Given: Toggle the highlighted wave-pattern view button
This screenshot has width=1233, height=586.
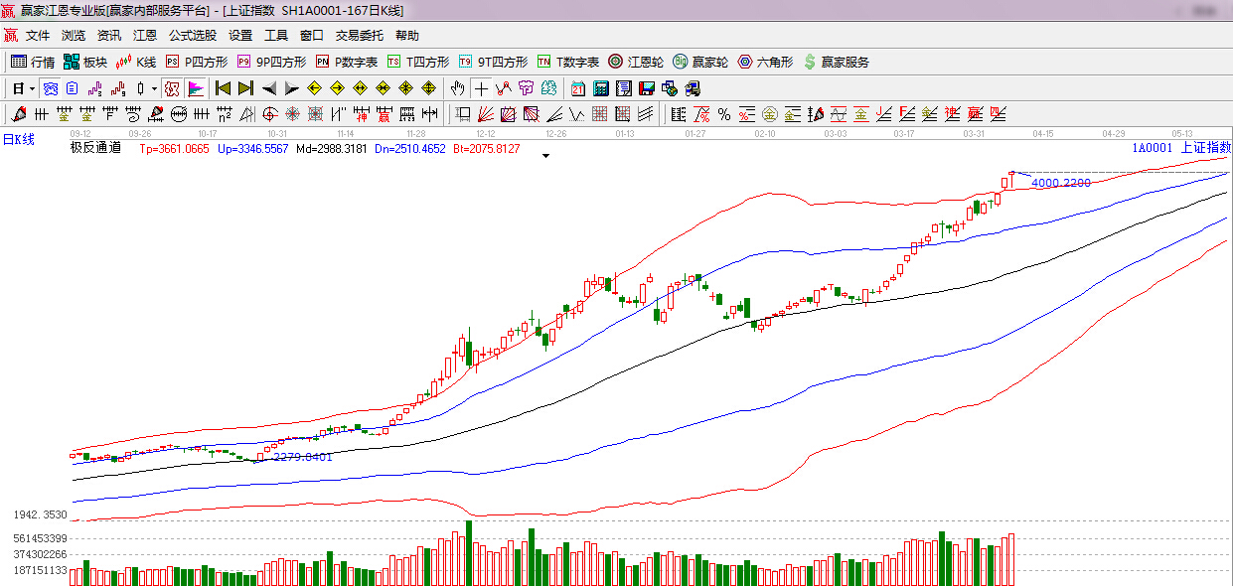Looking at the screenshot, I should [50, 88].
